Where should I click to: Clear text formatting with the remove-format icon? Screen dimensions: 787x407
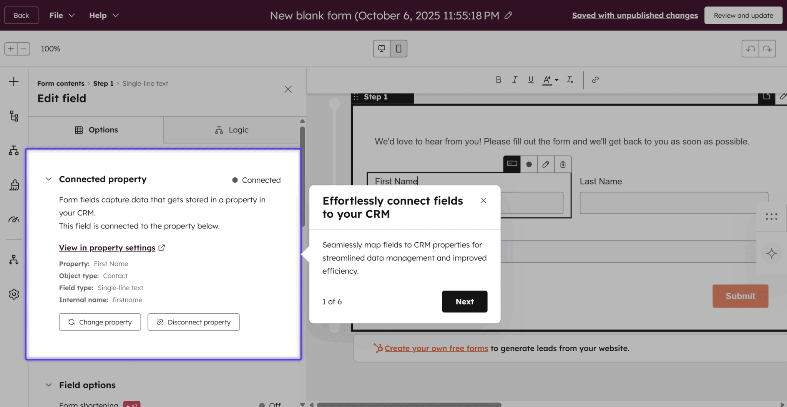pos(570,80)
